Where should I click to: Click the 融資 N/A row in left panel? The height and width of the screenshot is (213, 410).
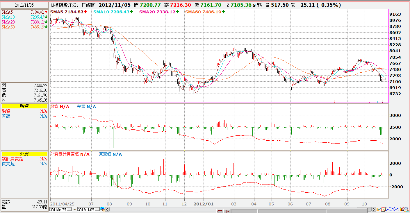tap(24, 111)
